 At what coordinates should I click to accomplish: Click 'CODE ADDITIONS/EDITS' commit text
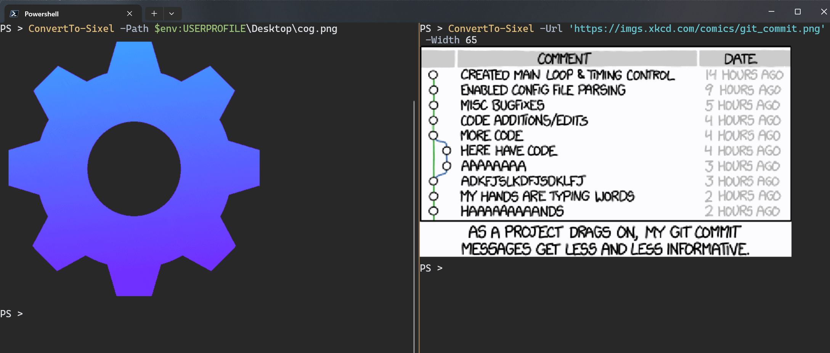(524, 121)
